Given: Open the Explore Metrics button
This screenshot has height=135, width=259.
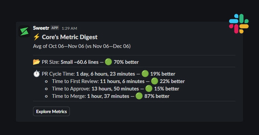Looking at the screenshot, I should [51, 111].
